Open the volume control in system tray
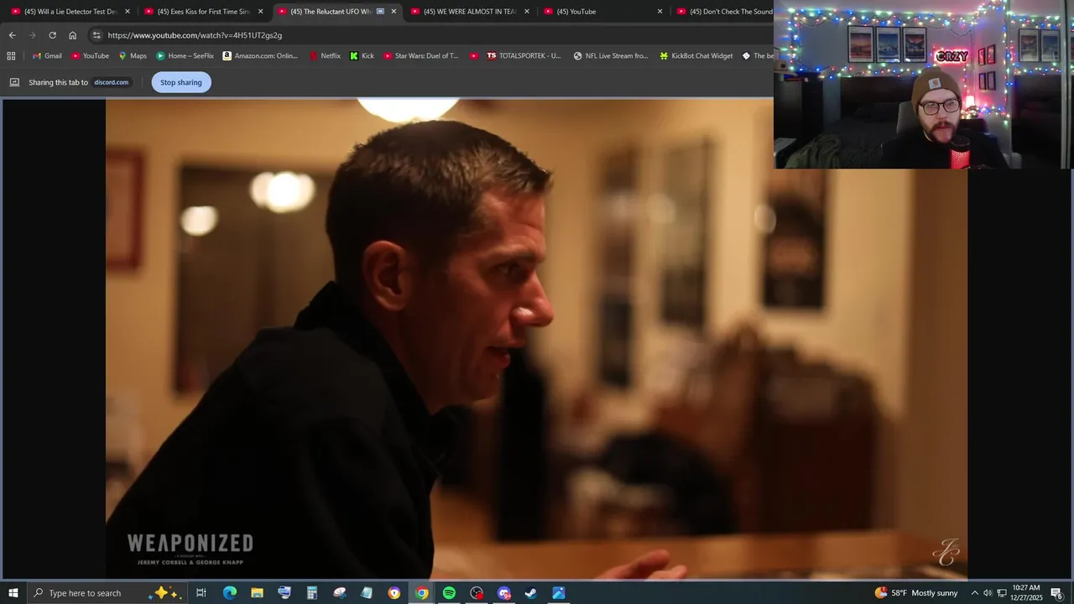This screenshot has width=1074, height=604. [988, 593]
